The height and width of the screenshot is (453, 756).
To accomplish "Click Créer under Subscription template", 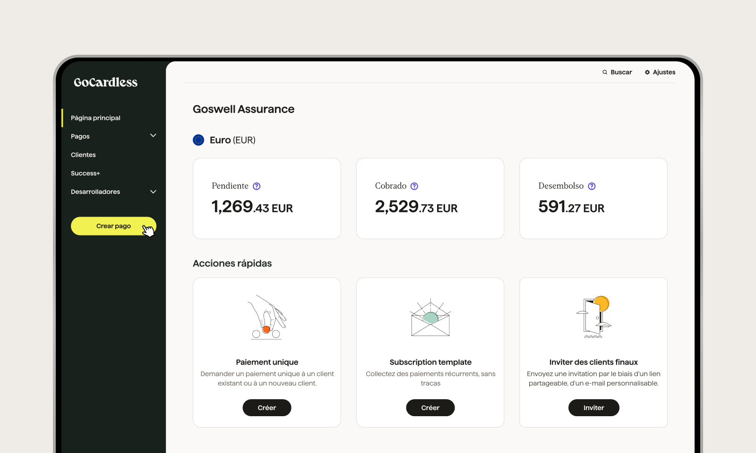I will tap(430, 408).
